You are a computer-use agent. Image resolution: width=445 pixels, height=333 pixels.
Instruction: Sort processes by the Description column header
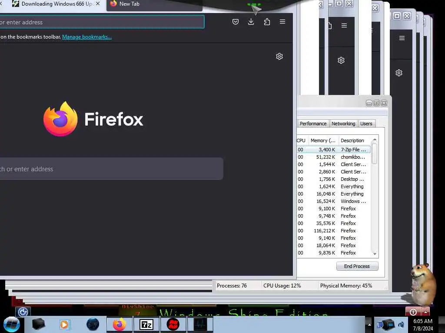pos(354,140)
